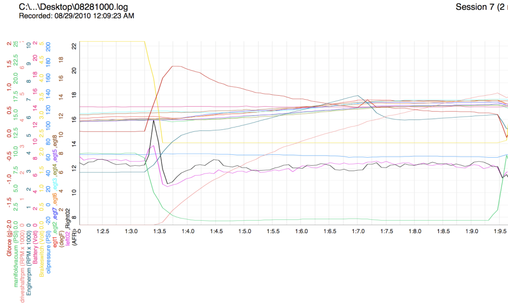Click the blue oil pressure axis value '200'
508x306 pixels.
(48, 47)
